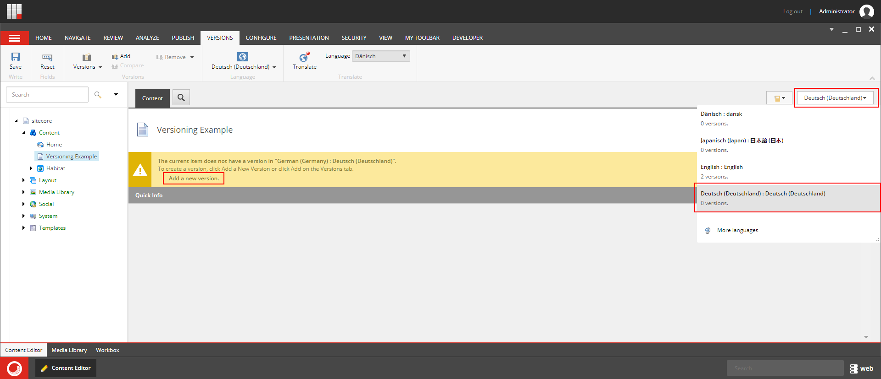881x379 pixels.
Task: Open the ANALYZE ribbon tab
Action: [x=147, y=38]
